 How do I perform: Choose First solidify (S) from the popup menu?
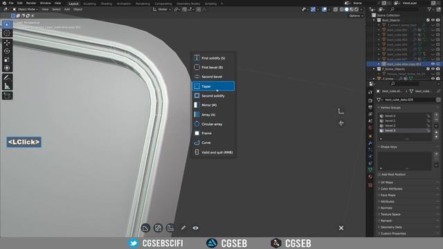pos(214,58)
